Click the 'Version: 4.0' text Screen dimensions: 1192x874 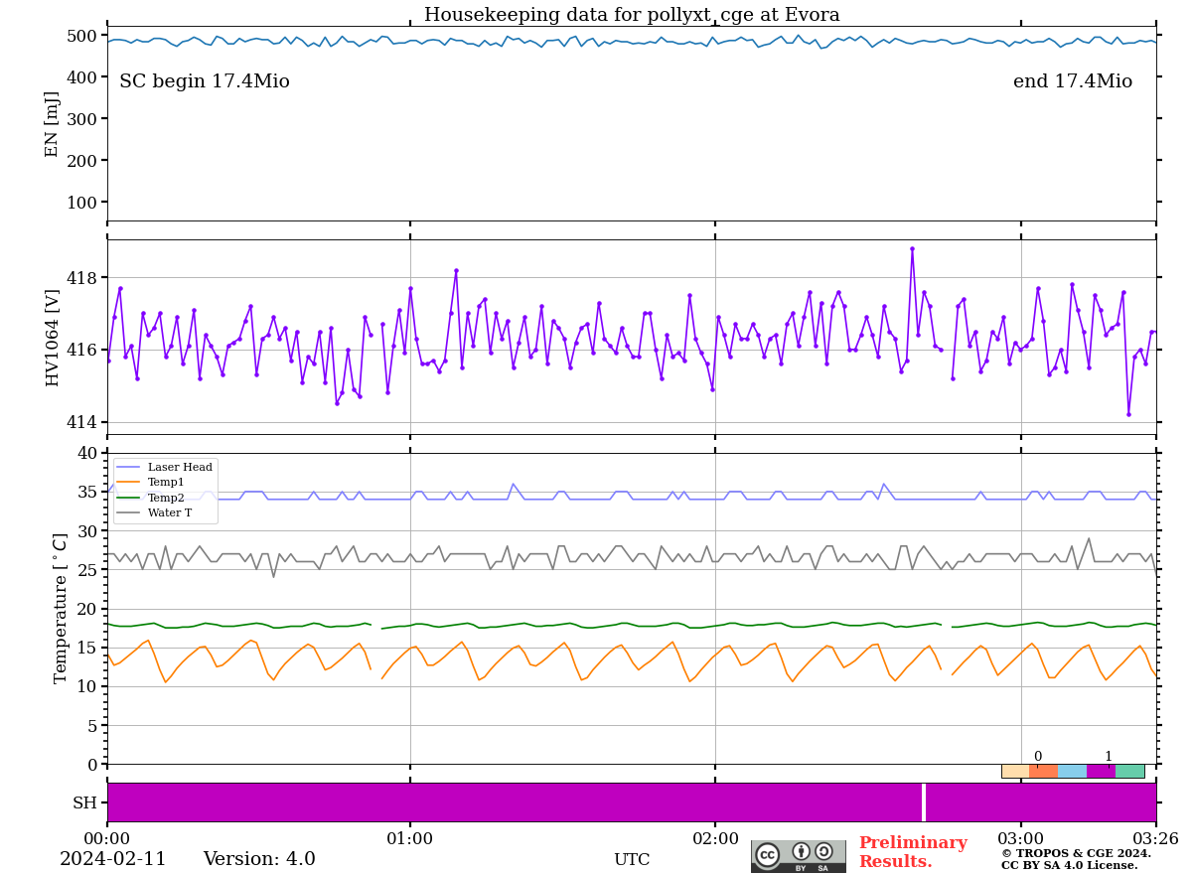click(x=259, y=859)
